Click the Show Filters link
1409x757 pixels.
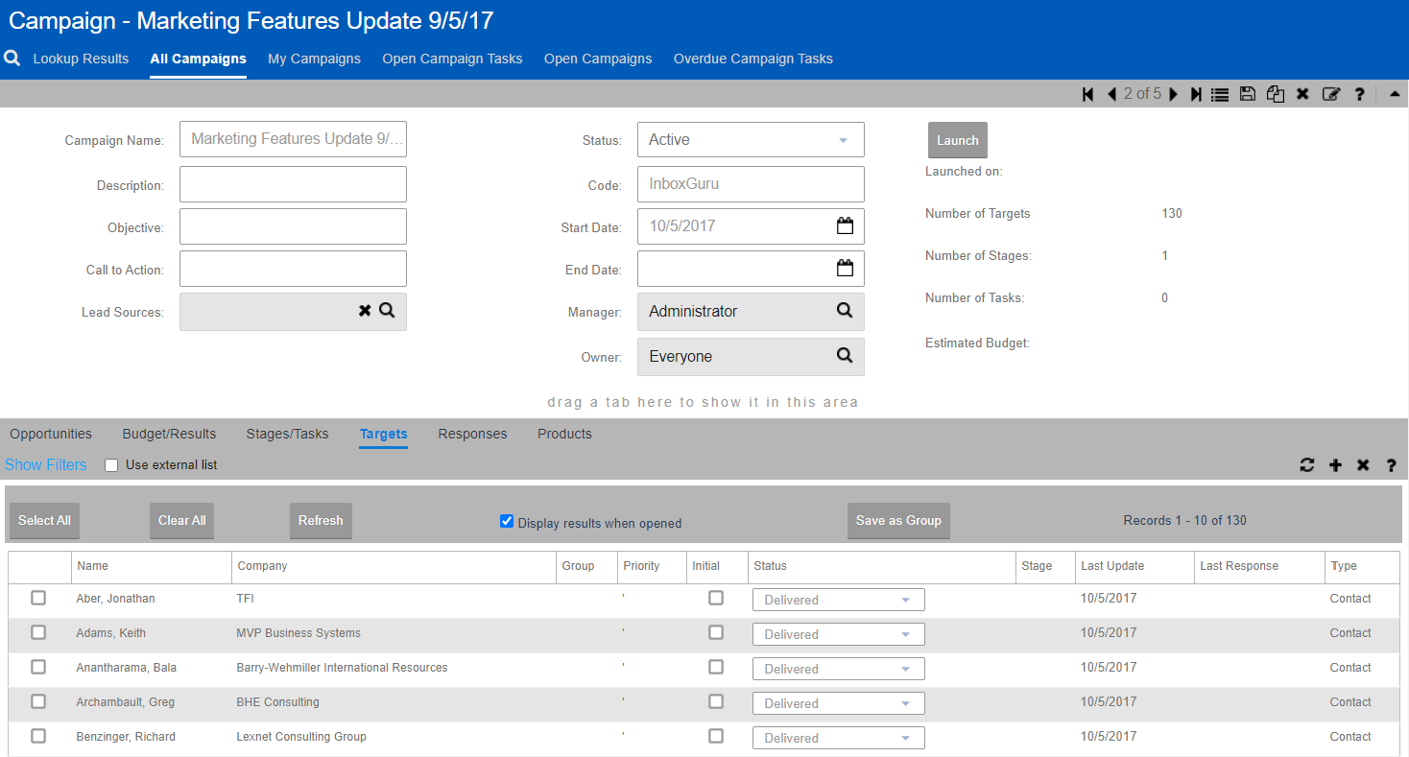[x=46, y=465]
